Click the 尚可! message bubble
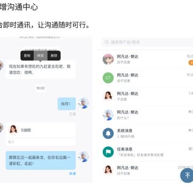 (66, 104)
